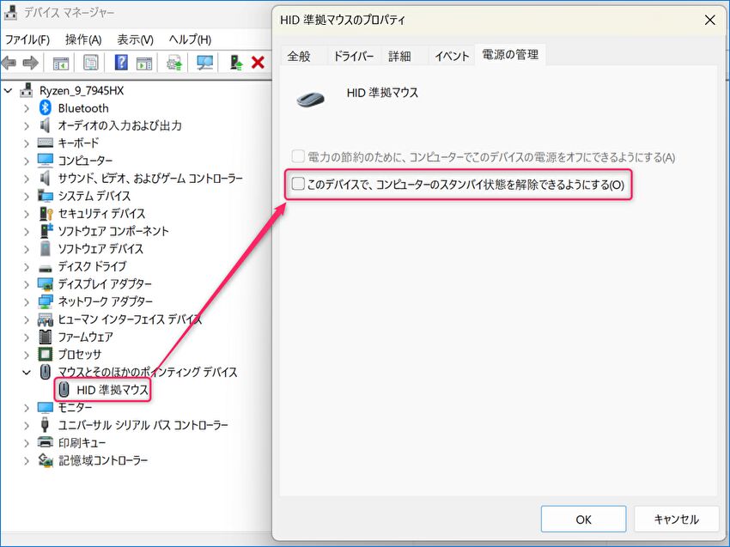Expand the ネットワーク アダプター node
This screenshot has width=730, height=547.
(x=26, y=302)
